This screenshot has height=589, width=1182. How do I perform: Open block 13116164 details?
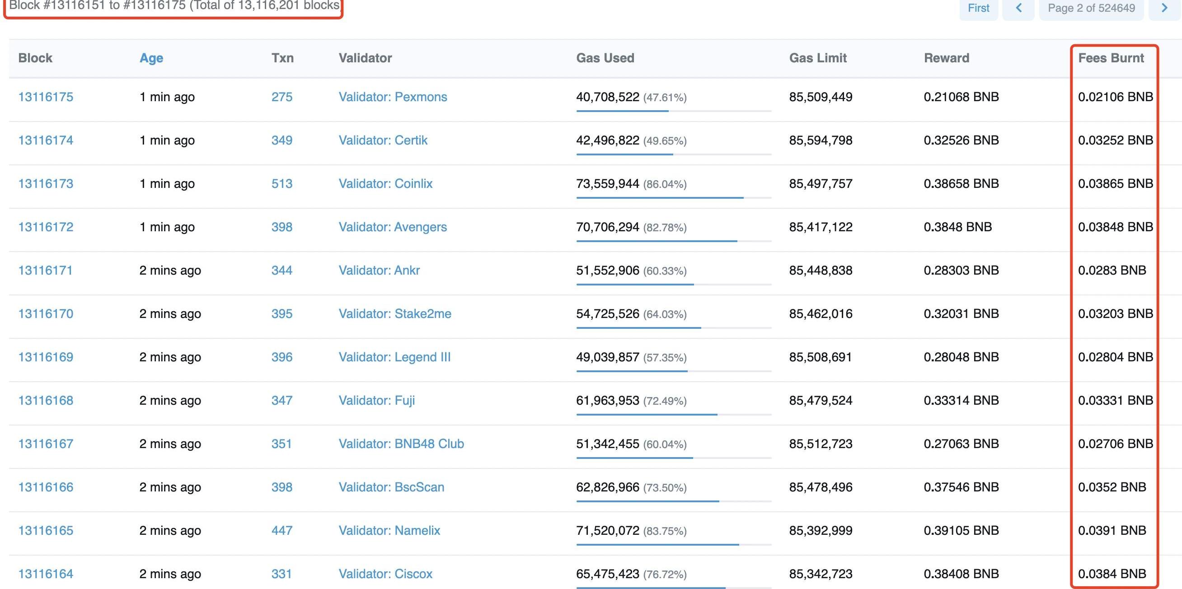tap(46, 574)
